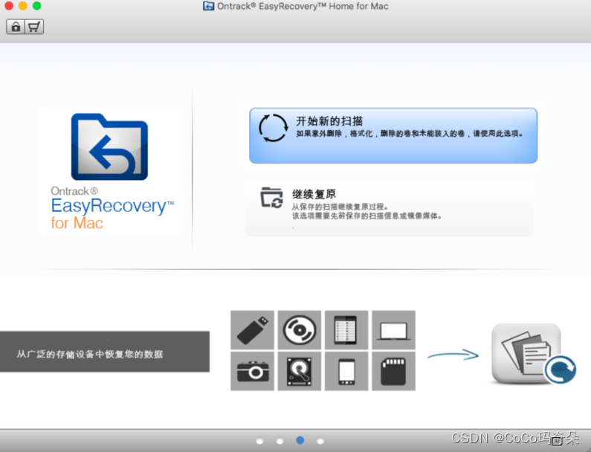Click the hard disk drive icon
591x452 pixels.
pyautogui.click(x=300, y=371)
